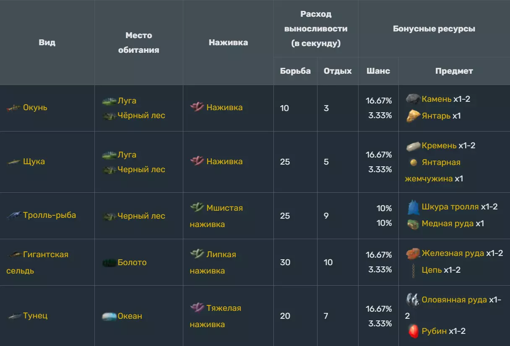Open the Цепь item link
510x346 pixels.
click(x=432, y=270)
